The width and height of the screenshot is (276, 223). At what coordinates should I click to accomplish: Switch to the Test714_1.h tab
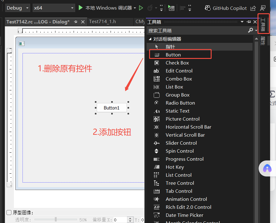103,22
